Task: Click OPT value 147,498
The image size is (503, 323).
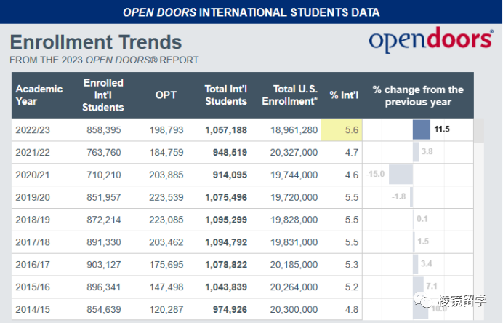Action: pyautogui.click(x=166, y=287)
